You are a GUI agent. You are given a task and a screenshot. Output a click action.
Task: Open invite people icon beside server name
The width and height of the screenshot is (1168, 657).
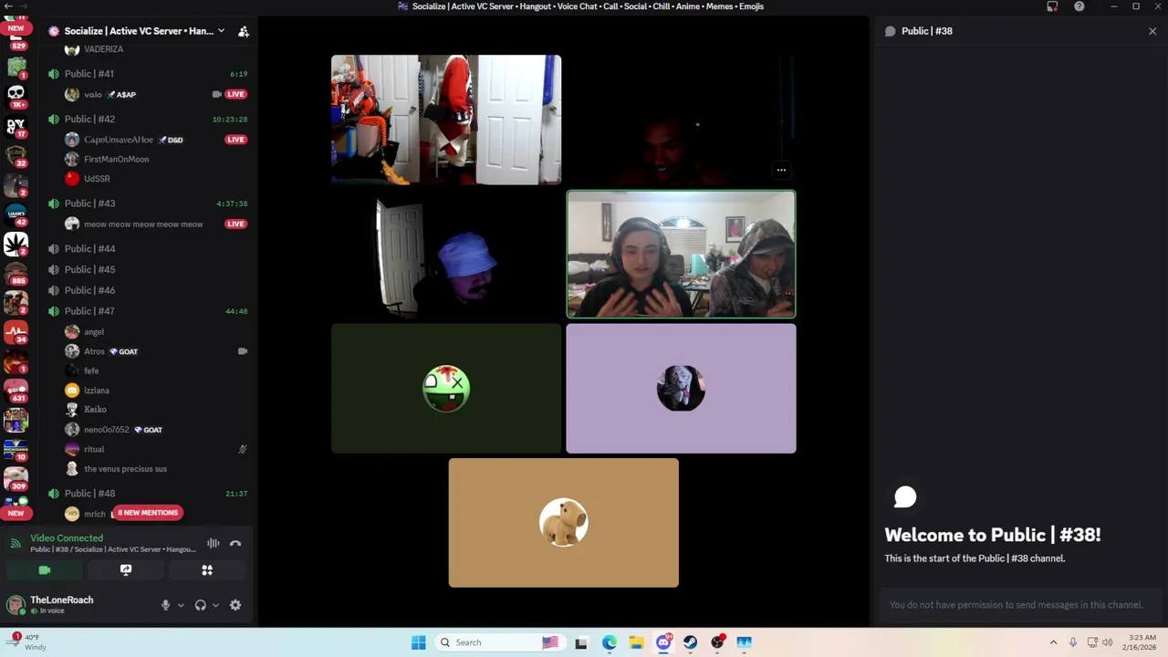(x=244, y=31)
